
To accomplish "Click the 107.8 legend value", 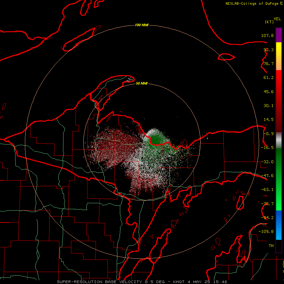I will (x=267, y=35).
